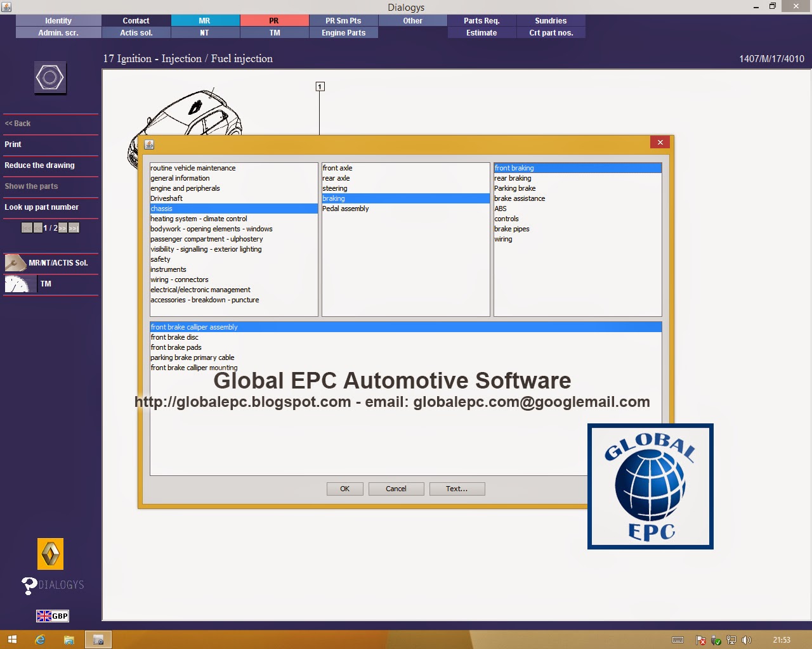Open the Crt part nos. tab
The image size is (812, 649).
tap(551, 33)
